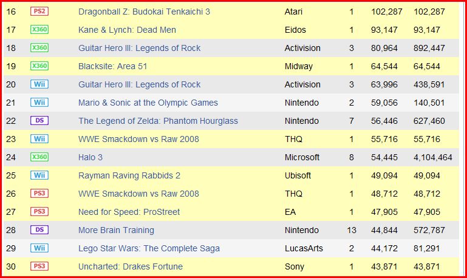The width and height of the screenshot is (467, 278).
Task: Open the Kane & Lynch: Dead Men link
Action: 127,30
